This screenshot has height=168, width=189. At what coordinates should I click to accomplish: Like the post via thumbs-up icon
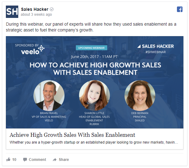8,159
